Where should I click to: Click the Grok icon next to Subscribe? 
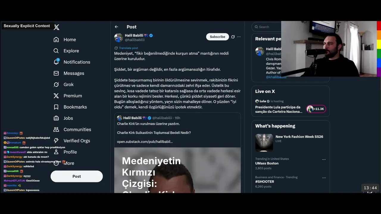[x=233, y=37]
